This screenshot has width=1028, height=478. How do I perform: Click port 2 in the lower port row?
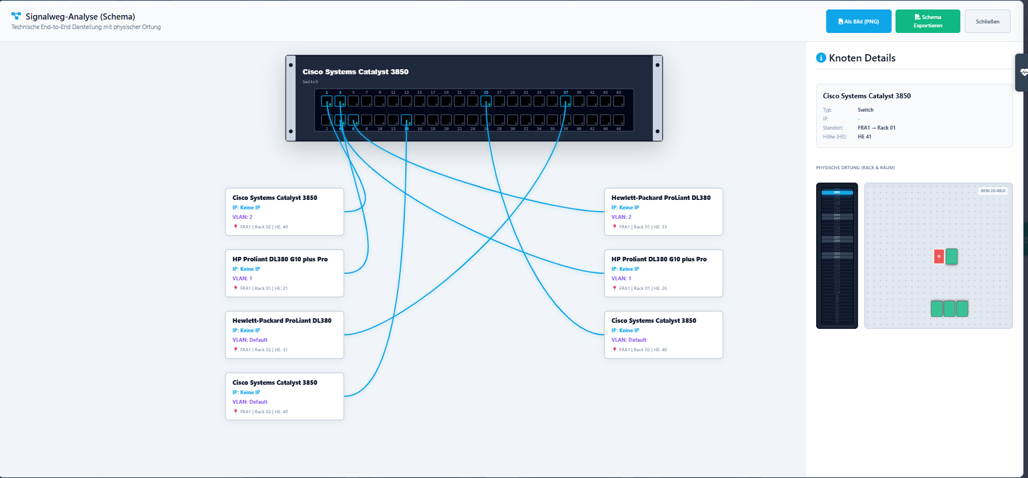click(x=327, y=120)
